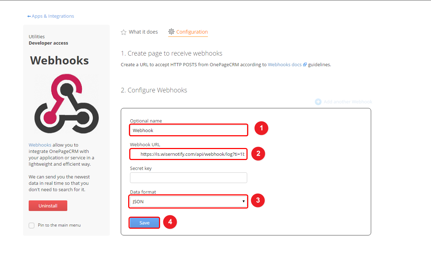This screenshot has width=431, height=268.
Task: Open the Data format JSON dropdown
Action: point(188,201)
